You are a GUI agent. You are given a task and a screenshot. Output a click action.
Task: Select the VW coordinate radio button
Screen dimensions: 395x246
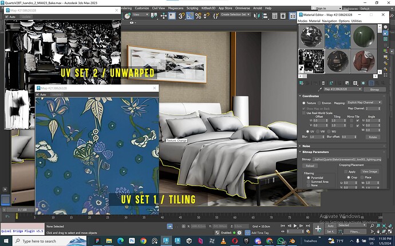click(x=317, y=131)
